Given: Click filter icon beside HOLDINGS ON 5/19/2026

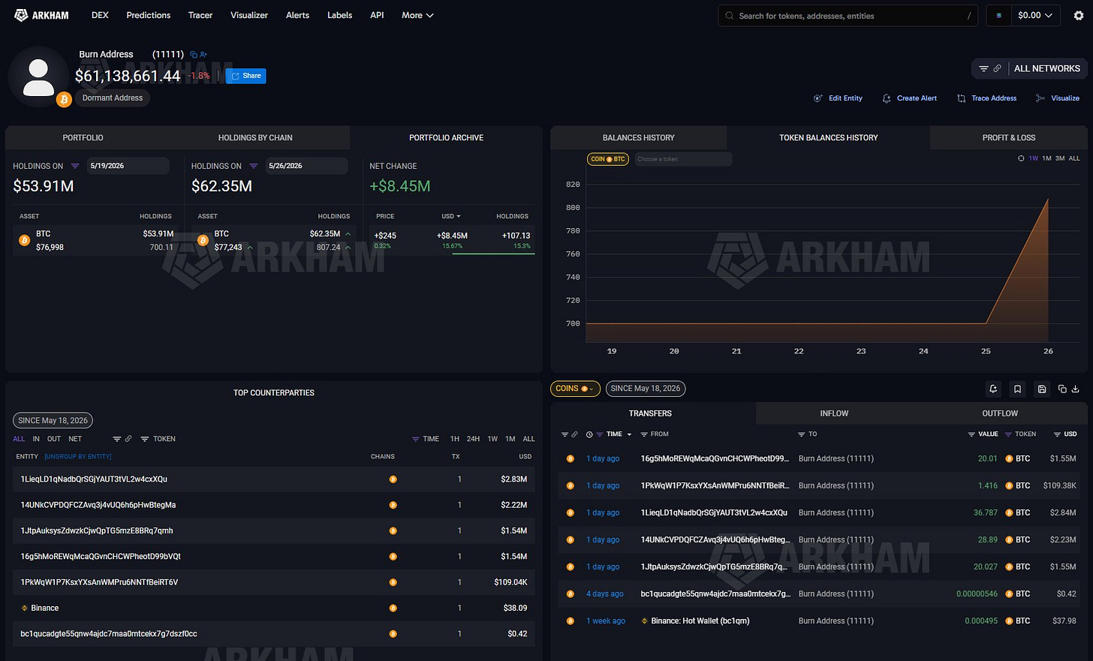Looking at the screenshot, I should 75,166.
